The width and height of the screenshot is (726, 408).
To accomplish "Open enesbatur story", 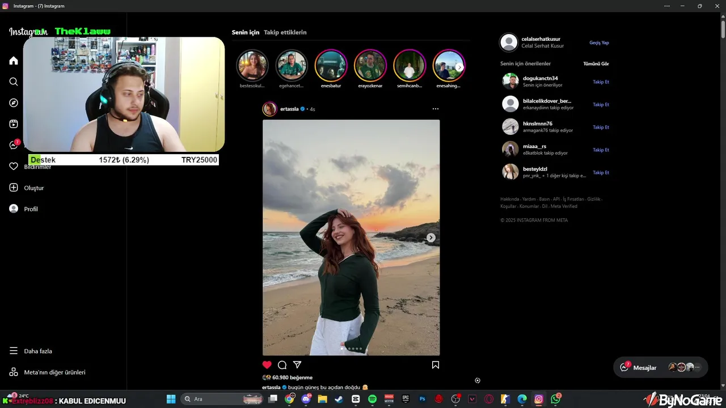I will coord(331,66).
